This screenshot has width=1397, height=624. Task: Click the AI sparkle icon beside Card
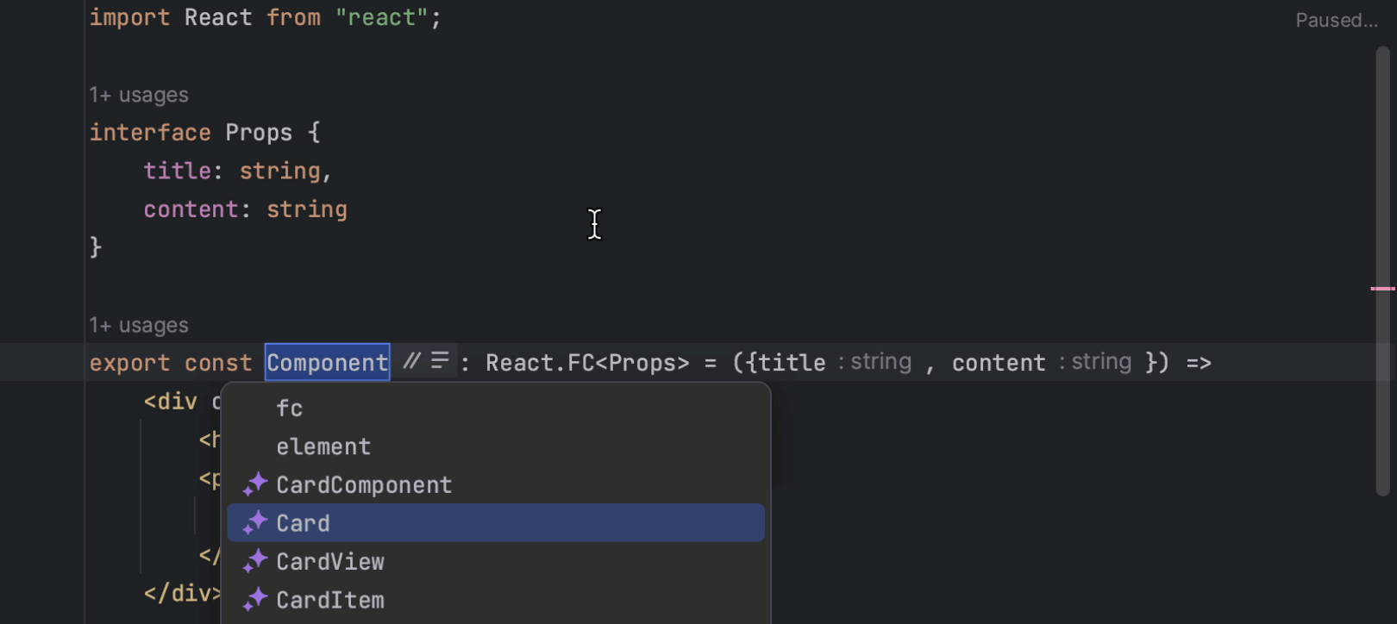[254, 523]
